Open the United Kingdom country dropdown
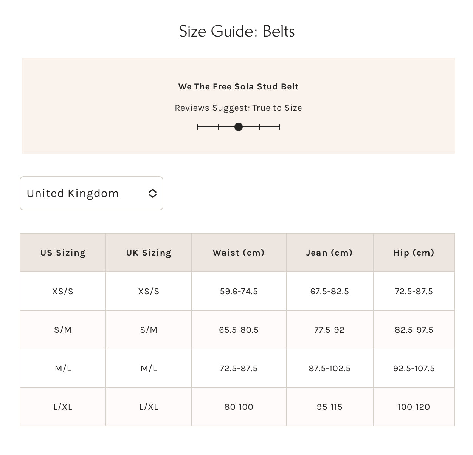Screen dimensions: 473x455 [91, 193]
